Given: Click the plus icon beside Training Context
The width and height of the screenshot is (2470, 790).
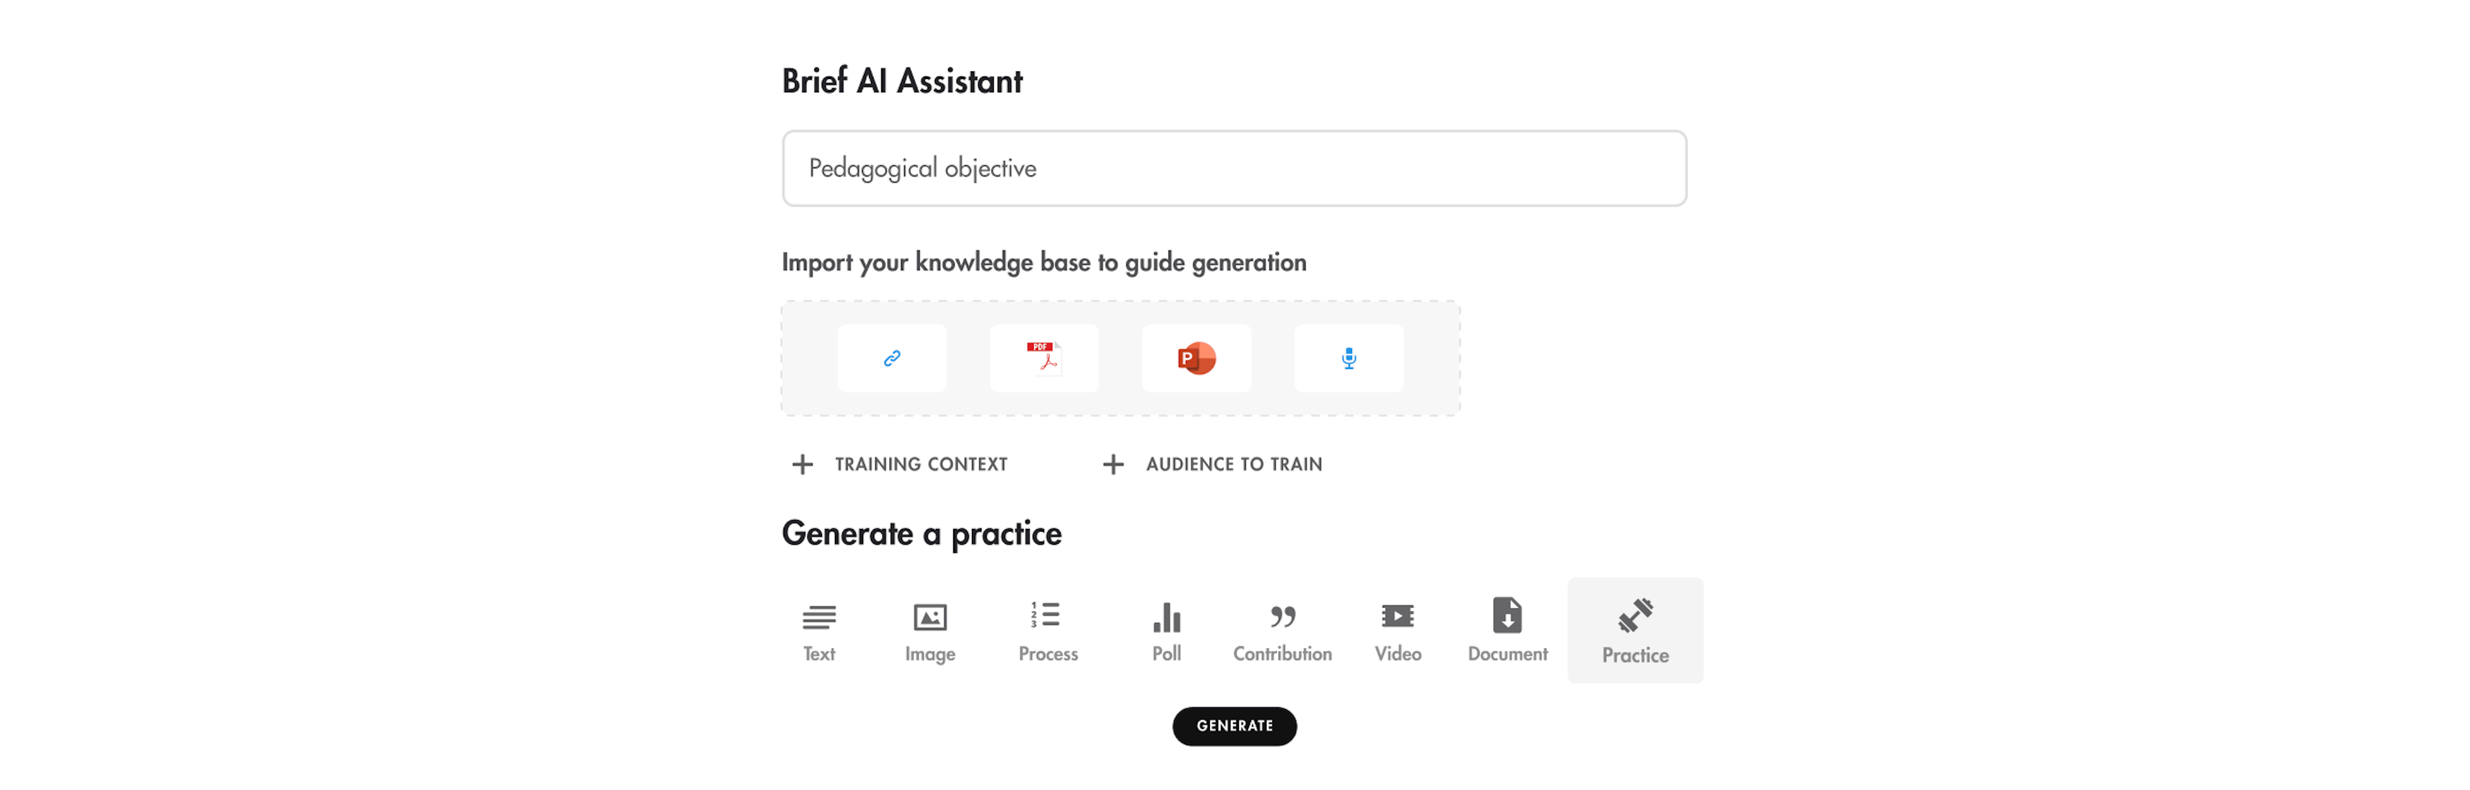Looking at the screenshot, I should tap(803, 465).
